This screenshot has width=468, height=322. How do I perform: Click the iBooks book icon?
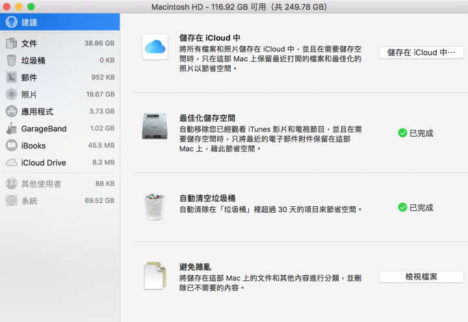tap(11, 146)
